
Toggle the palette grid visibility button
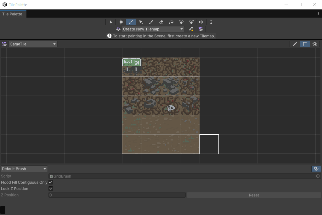305,44
